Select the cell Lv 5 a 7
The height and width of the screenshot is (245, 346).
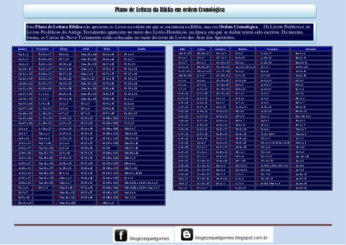pyautogui.click(x=43, y=99)
